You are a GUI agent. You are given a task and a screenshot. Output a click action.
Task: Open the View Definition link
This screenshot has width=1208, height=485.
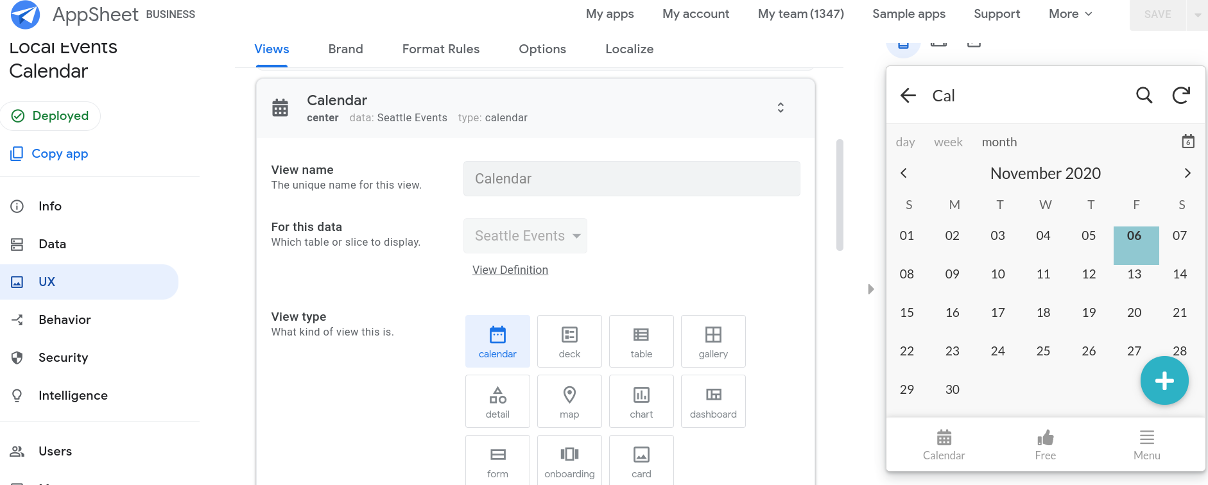pyautogui.click(x=510, y=270)
